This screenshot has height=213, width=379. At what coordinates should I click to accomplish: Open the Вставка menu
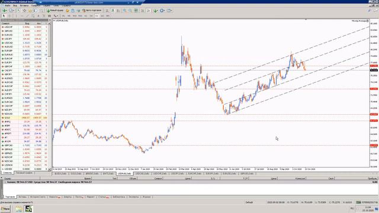pos(24,5)
